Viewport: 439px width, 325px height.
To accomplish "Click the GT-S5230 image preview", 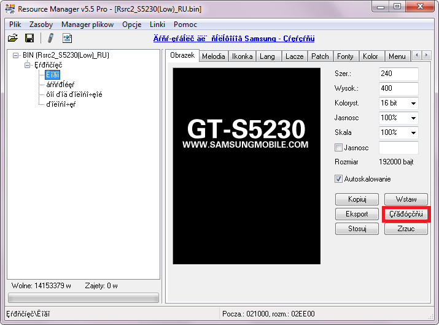I will pyautogui.click(x=247, y=166).
